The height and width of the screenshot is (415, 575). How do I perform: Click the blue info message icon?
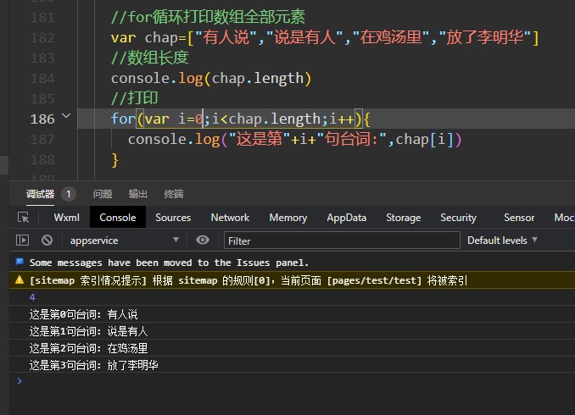pyautogui.click(x=20, y=262)
